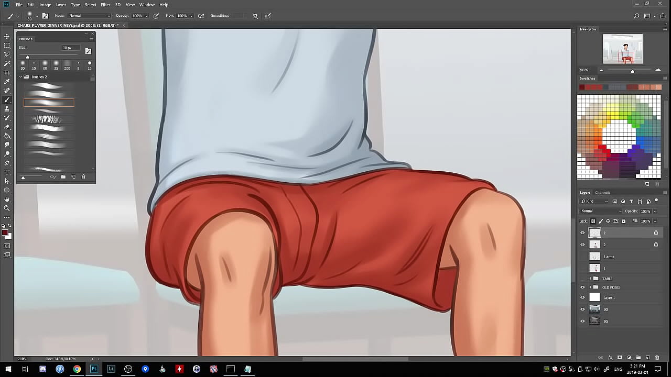This screenshot has height=377, width=671.
Task: Hide the OLD POSES group
Action: point(582,287)
